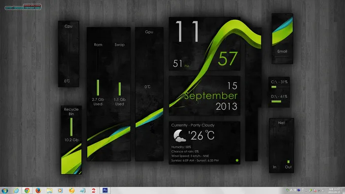Image resolution: width=345 pixels, height=194 pixels.
Task: Click the Recycle Bin widget label
Action: (72, 111)
